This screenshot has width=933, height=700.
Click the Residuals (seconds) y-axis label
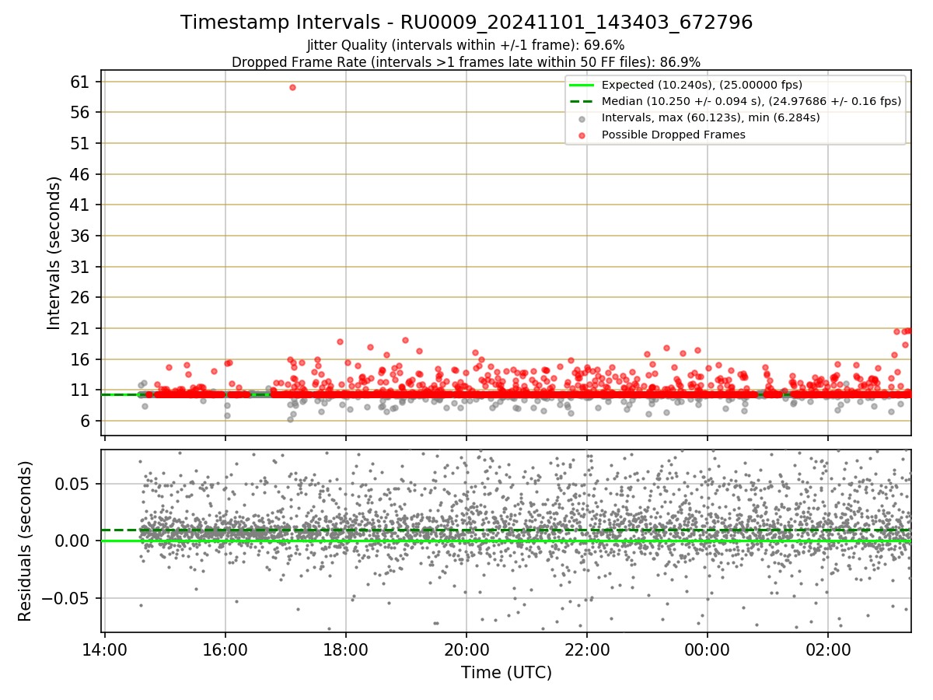pyautogui.click(x=25, y=541)
